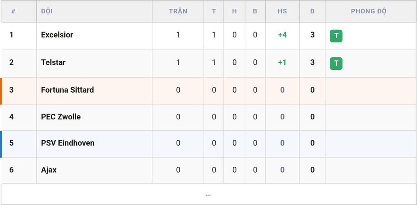417x205 pixels.
Task: Open the PEC Zwolle team link
Action: tap(60, 117)
